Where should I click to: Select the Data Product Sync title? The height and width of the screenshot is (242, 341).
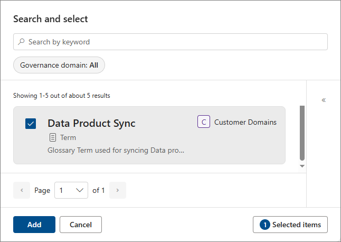point(91,124)
